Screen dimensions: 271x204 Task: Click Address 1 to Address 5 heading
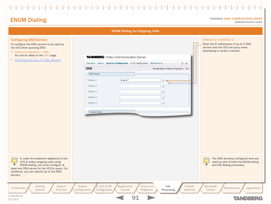(218, 40)
